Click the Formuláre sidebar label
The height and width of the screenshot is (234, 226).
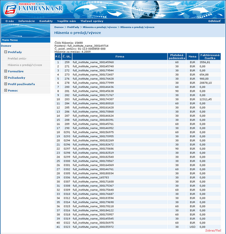tap(16, 71)
